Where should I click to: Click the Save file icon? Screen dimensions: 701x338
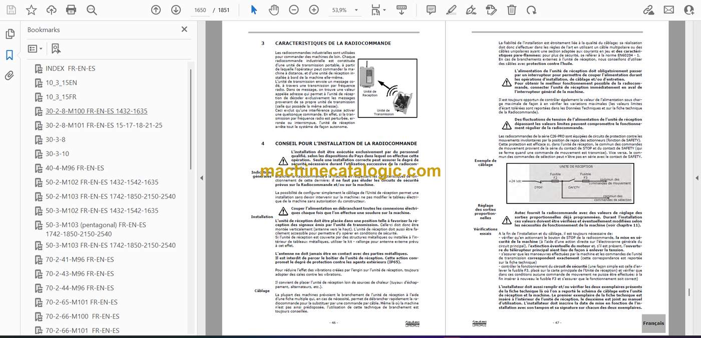coord(11,9)
